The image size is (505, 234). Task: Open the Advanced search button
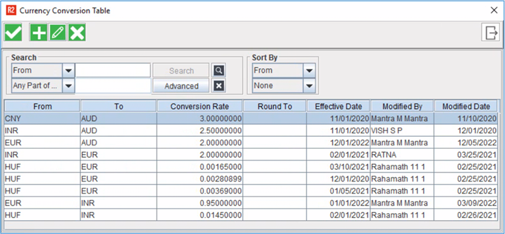coord(181,86)
